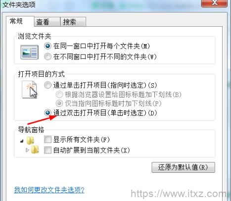Choose 通过双击打开项目 radio option

pos(47,113)
